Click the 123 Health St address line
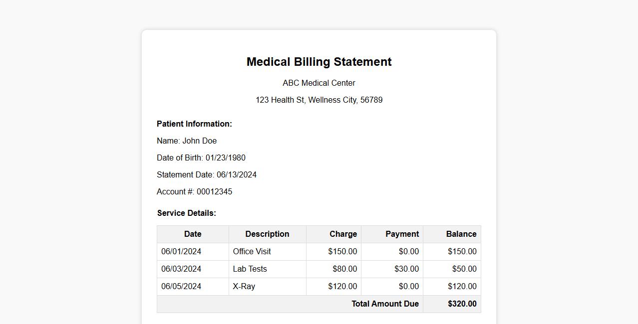Viewport: 638px width, 324px height. coord(319,100)
